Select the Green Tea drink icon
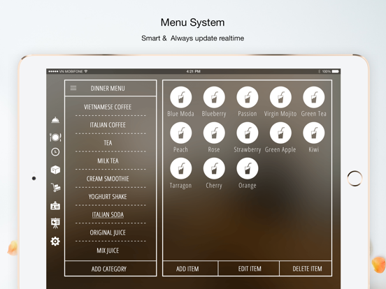386x289 pixels. [314, 97]
